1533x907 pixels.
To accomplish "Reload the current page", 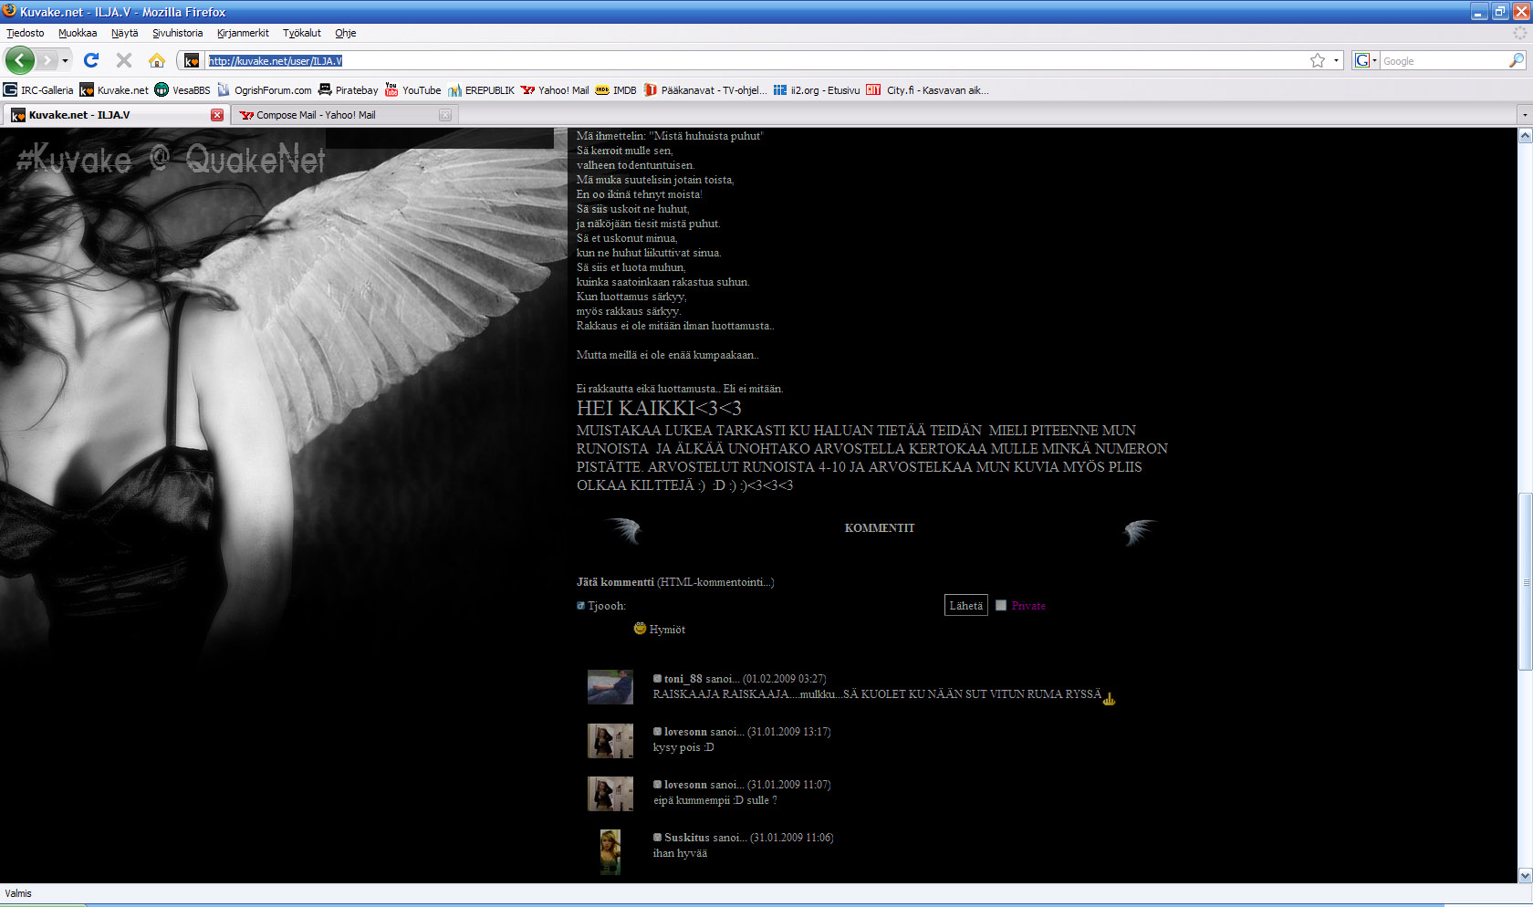I will pyautogui.click(x=91, y=60).
